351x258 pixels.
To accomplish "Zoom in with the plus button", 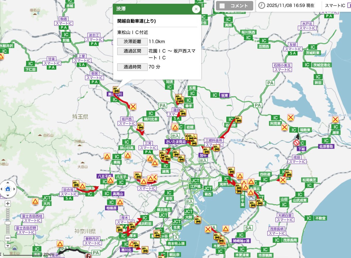I will [8, 203].
